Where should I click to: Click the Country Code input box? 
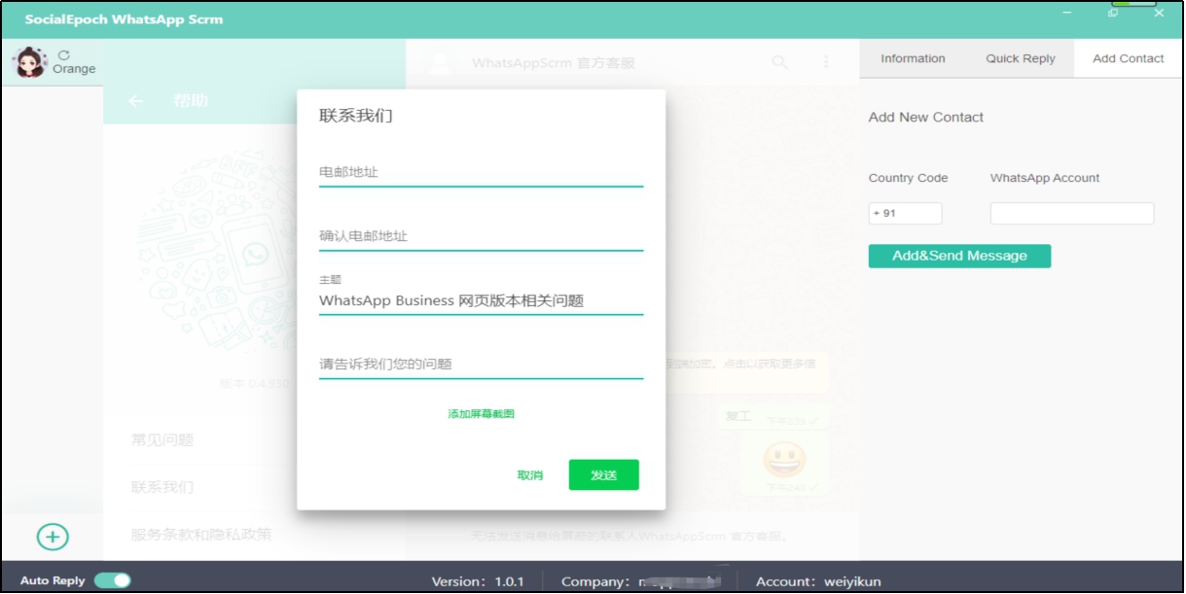905,213
